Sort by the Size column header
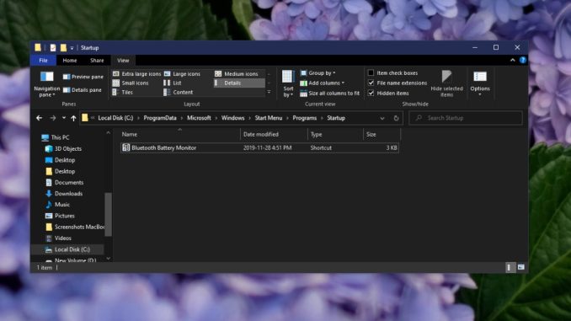This screenshot has height=321, width=571. pyautogui.click(x=382, y=135)
